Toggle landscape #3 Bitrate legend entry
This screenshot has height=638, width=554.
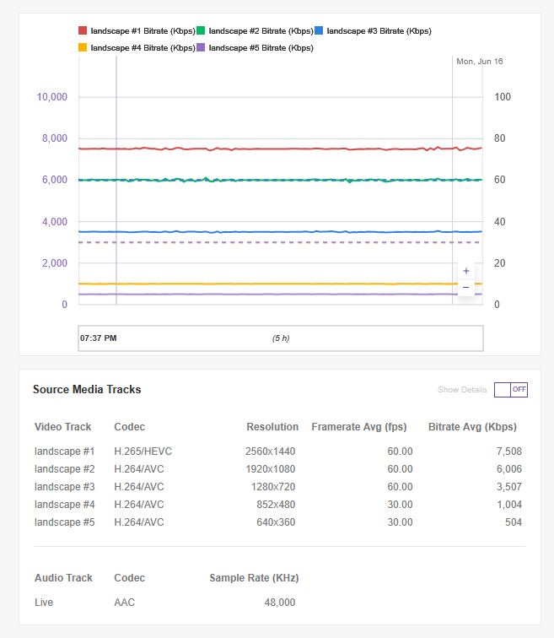pyautogui.click(x=379, y=30)
